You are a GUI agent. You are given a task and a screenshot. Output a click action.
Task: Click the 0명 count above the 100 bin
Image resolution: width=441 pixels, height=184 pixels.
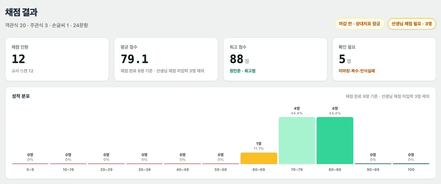click(x=411, y=155)
